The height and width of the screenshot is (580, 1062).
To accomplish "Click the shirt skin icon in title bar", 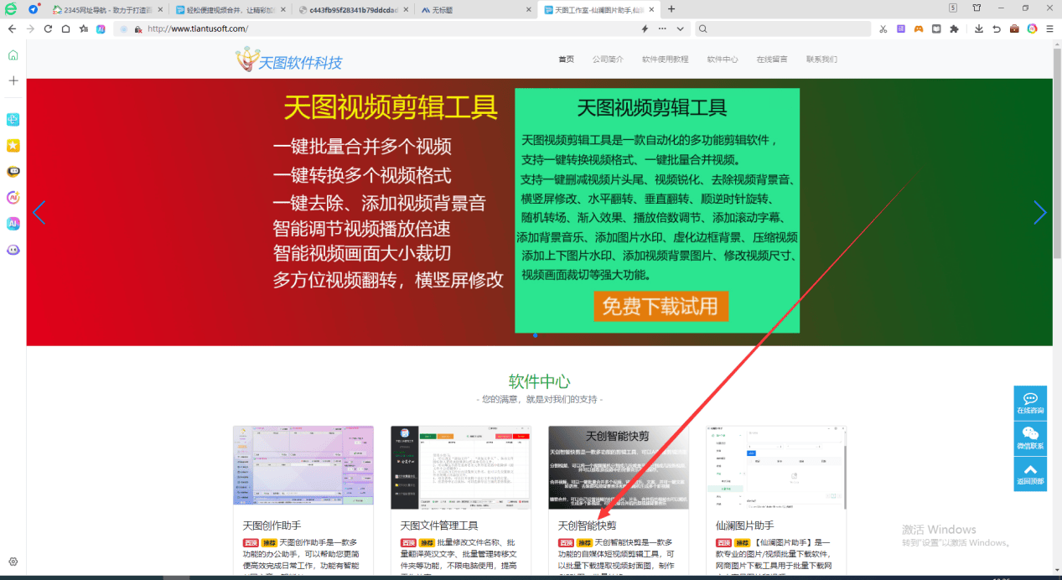I will click(977, 8).
